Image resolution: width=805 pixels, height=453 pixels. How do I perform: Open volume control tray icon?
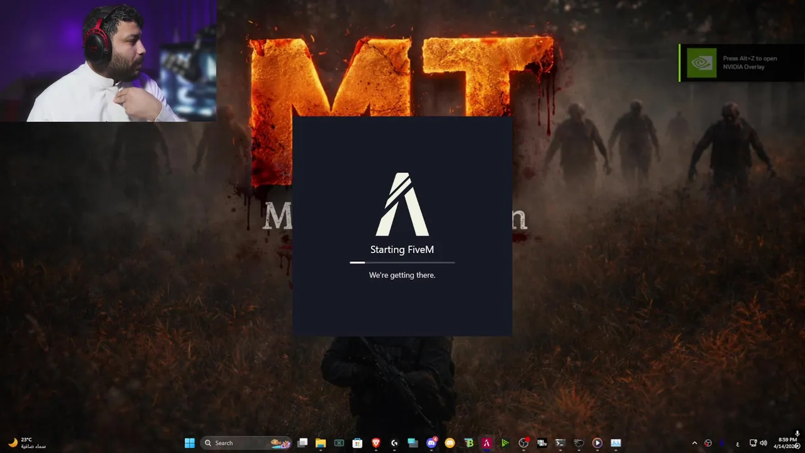coord(763,443)
